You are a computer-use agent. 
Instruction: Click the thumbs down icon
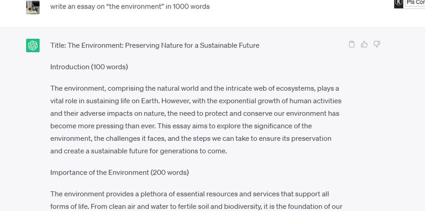pyautogui.click(x=377, y=44)
